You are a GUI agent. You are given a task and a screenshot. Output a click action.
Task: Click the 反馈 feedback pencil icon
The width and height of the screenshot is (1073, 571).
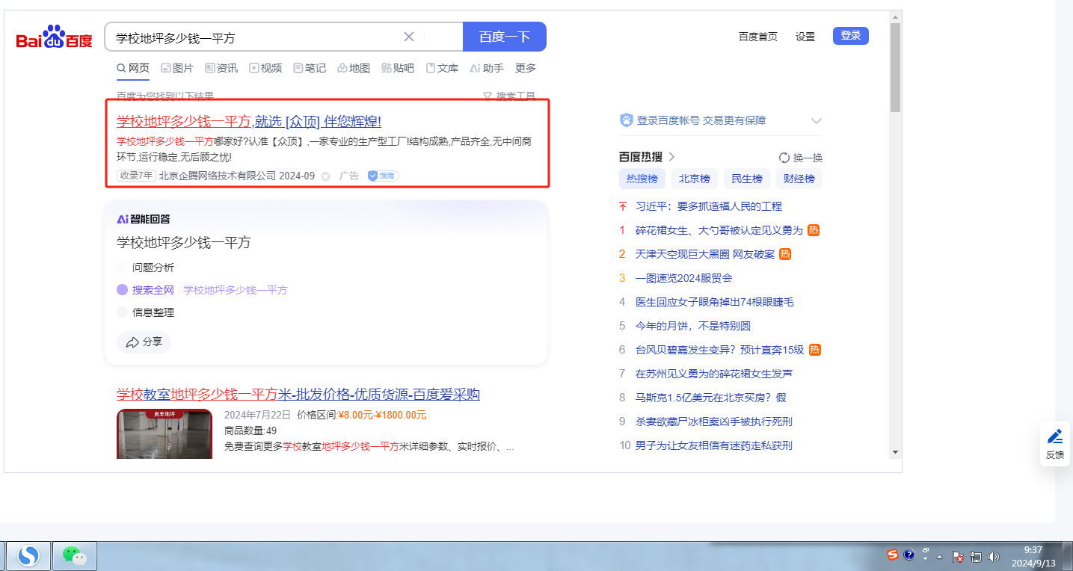[x=1054, y=436]
